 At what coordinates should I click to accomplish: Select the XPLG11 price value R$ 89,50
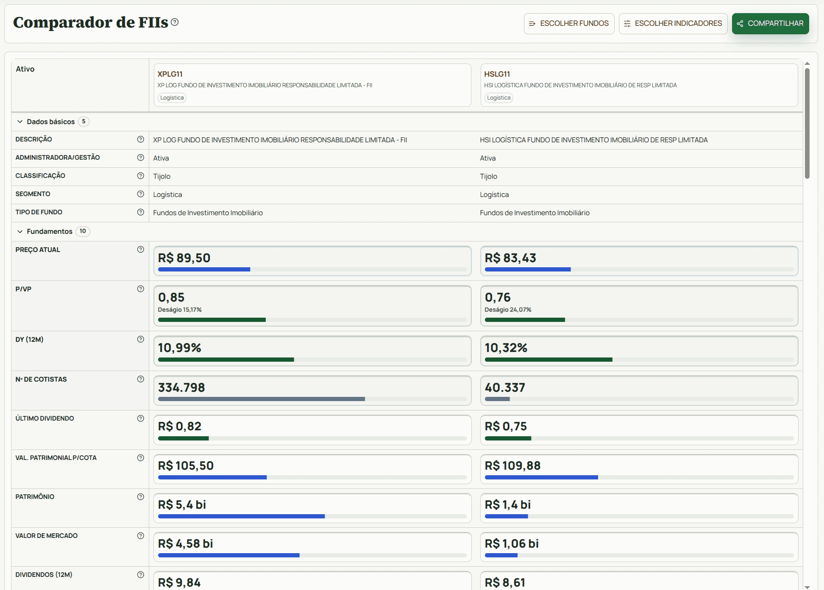[184, 258]
